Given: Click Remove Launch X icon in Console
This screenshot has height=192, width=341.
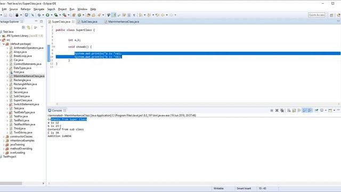Looking at the screenshot, I should (277, 110).
